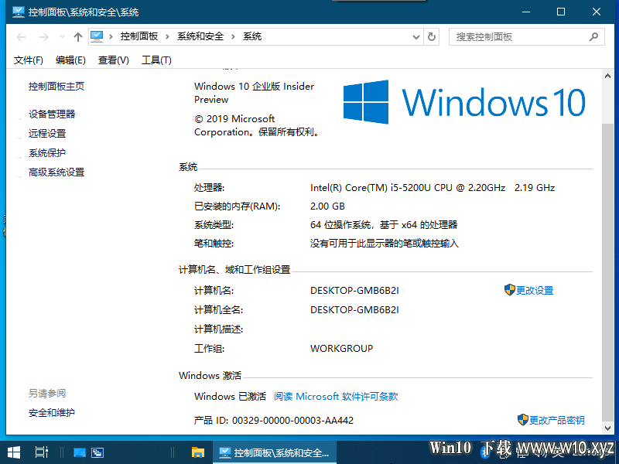
Task: Click the system icon in title bar
Action: (x=18, y=12)
